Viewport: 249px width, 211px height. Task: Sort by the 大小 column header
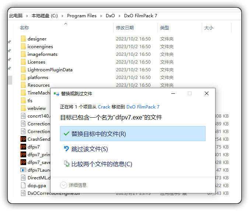(x=208, y=28)
